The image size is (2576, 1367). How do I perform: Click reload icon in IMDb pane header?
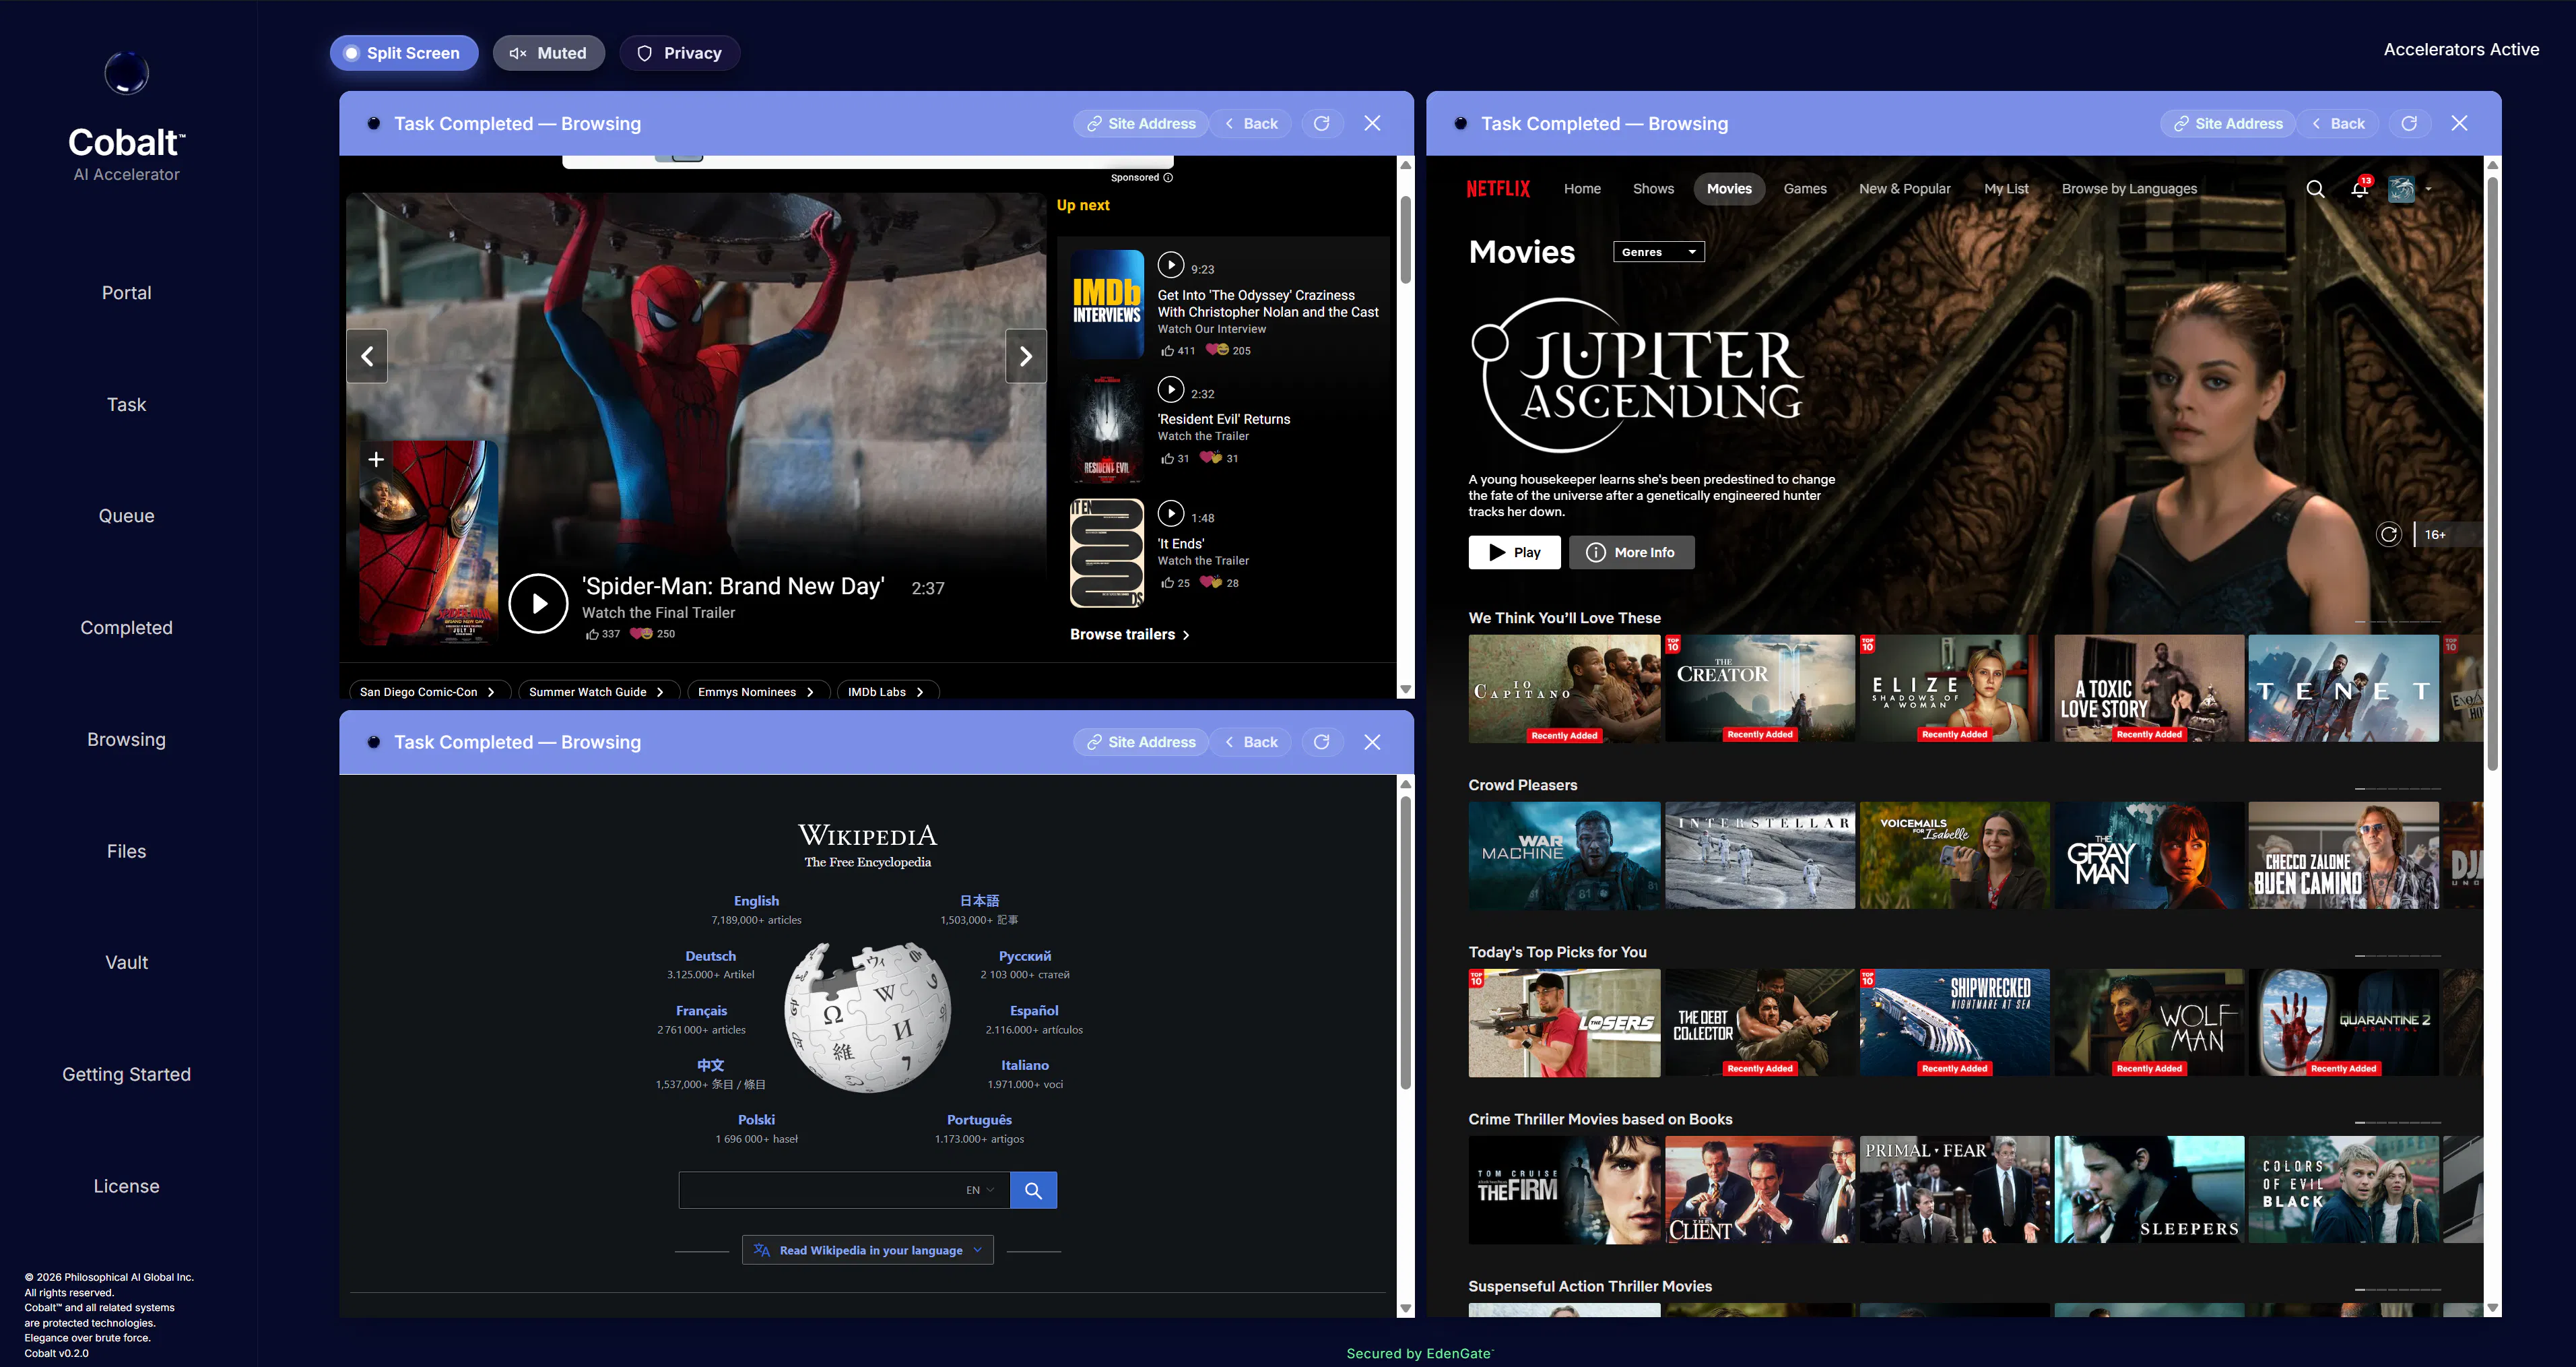coord(1321,123)
